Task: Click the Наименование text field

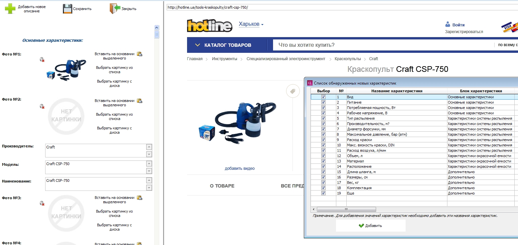Action: pos(96,184)
